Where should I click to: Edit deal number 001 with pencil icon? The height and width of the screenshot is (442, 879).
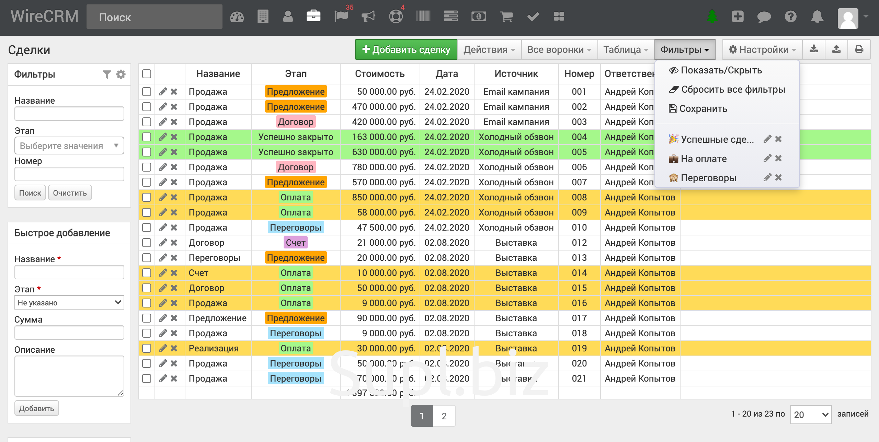[x=163, y=92]
